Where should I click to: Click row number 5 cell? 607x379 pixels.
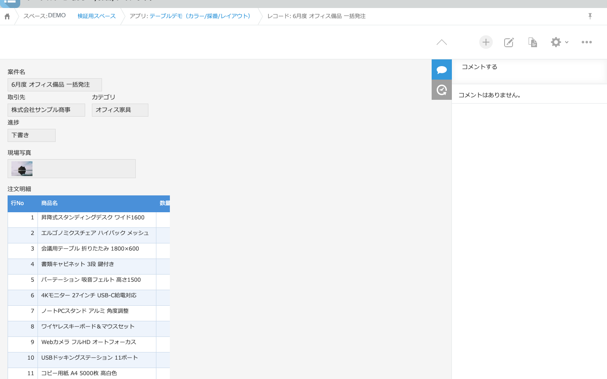pos(23,282)
